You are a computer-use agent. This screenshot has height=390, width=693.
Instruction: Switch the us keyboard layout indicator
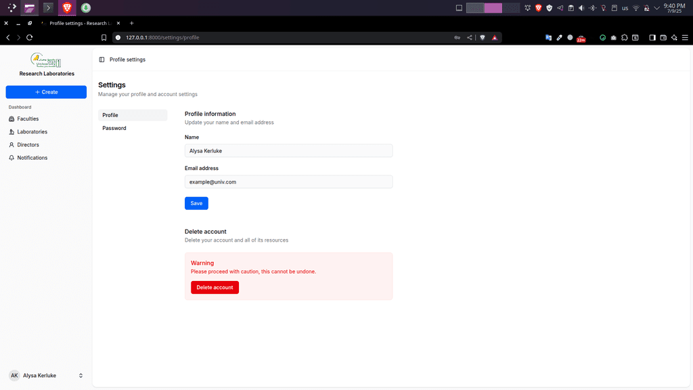point(625,8)
